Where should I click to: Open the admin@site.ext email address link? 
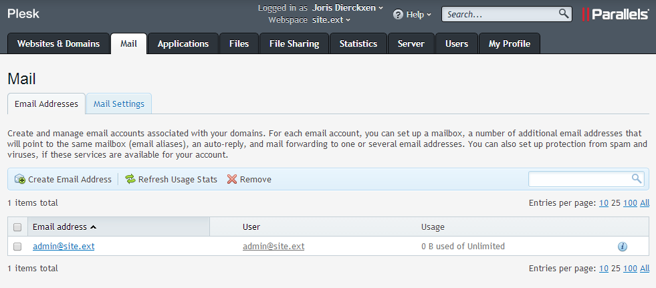tap(64, 246)
